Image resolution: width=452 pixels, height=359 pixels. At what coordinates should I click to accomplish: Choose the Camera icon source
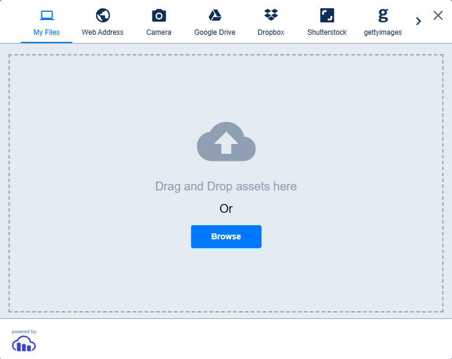(x=159, y=15)
